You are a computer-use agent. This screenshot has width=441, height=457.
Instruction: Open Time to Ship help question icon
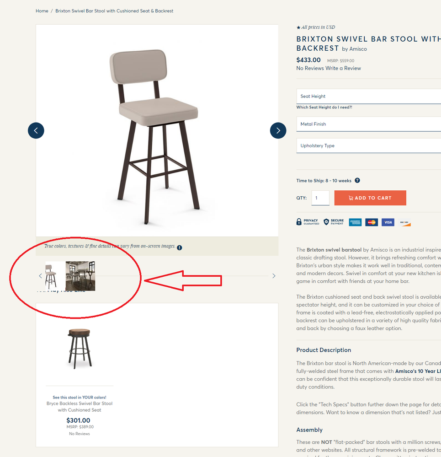(x=357, y=180)
